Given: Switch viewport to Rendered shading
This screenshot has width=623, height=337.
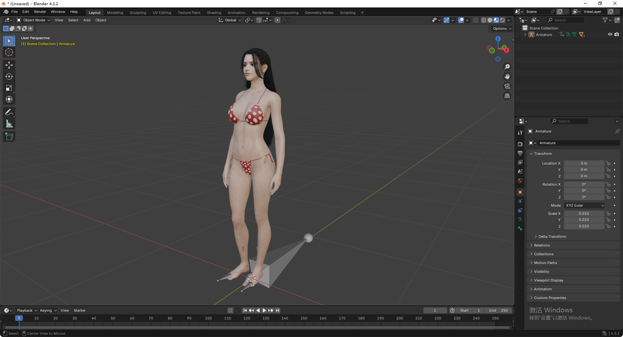Looking at the screenshot, I should pos(503,20).
